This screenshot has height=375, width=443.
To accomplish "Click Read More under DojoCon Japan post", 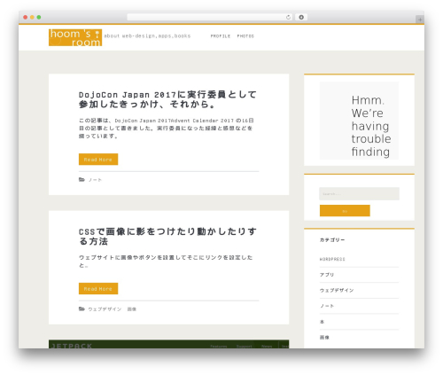I will coord(98,160).
